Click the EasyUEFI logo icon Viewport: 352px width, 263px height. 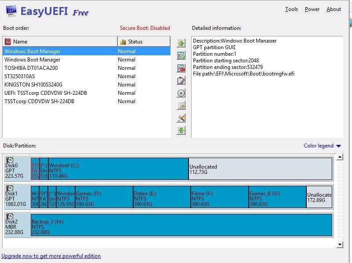(11, 11)
